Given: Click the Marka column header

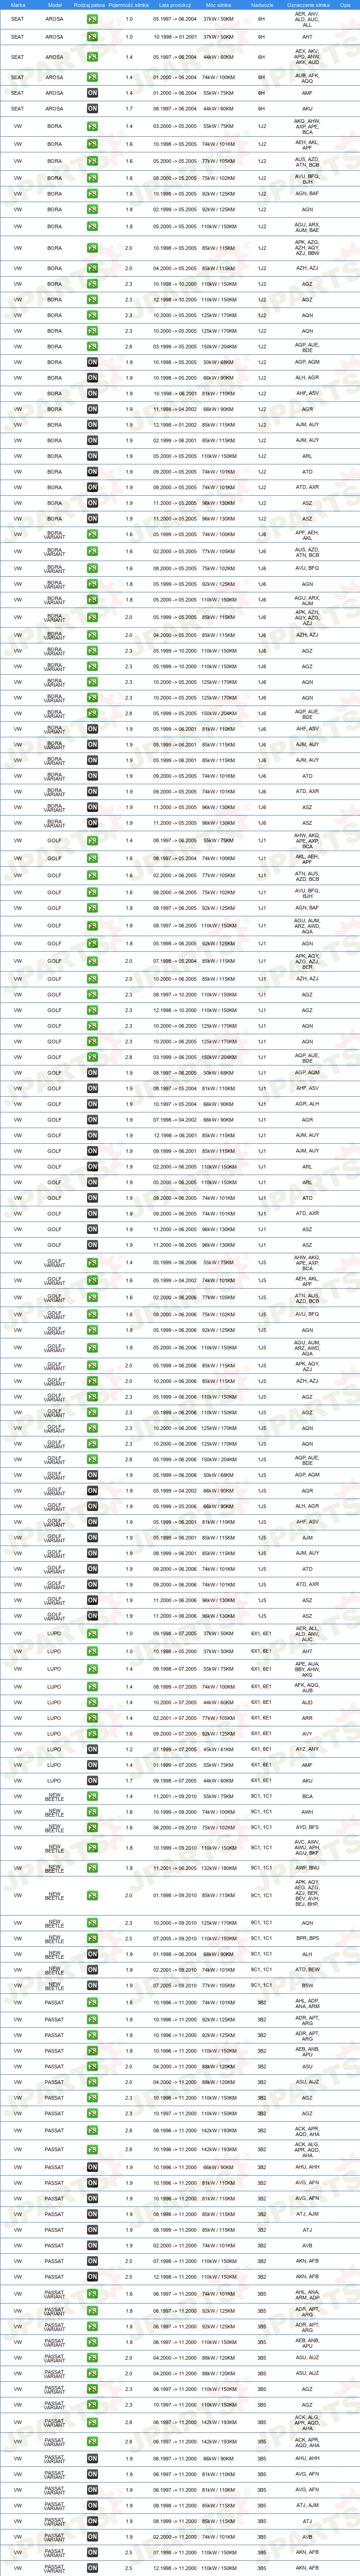Looking at the screenshot, I should click(18, 5).
